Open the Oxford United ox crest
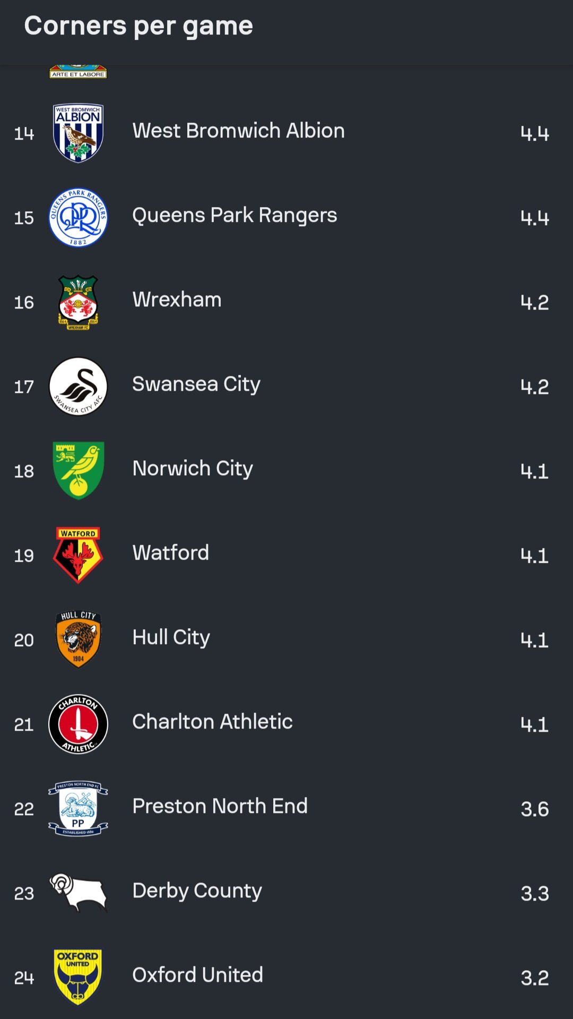Viewport: 573px width, 1019px height. [78, 977]
